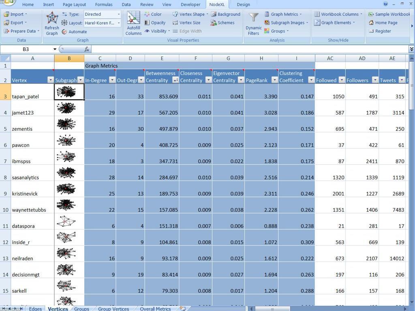Open the Group Vertices sheet tab
The height and width of the screenshot is (311, 415).
113,309
